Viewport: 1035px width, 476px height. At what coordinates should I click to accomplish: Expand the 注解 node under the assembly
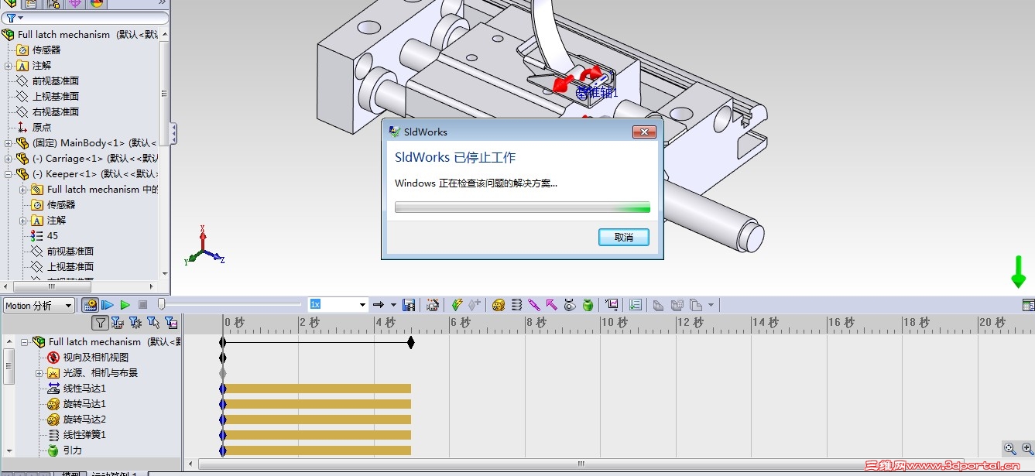pyautogui.click(x=9, y=66)
